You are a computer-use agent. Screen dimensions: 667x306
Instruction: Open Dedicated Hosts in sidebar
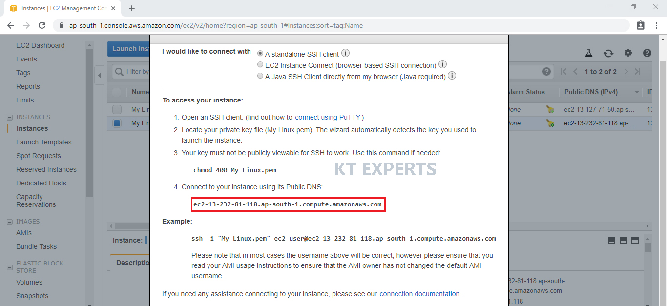pos(41,183)
